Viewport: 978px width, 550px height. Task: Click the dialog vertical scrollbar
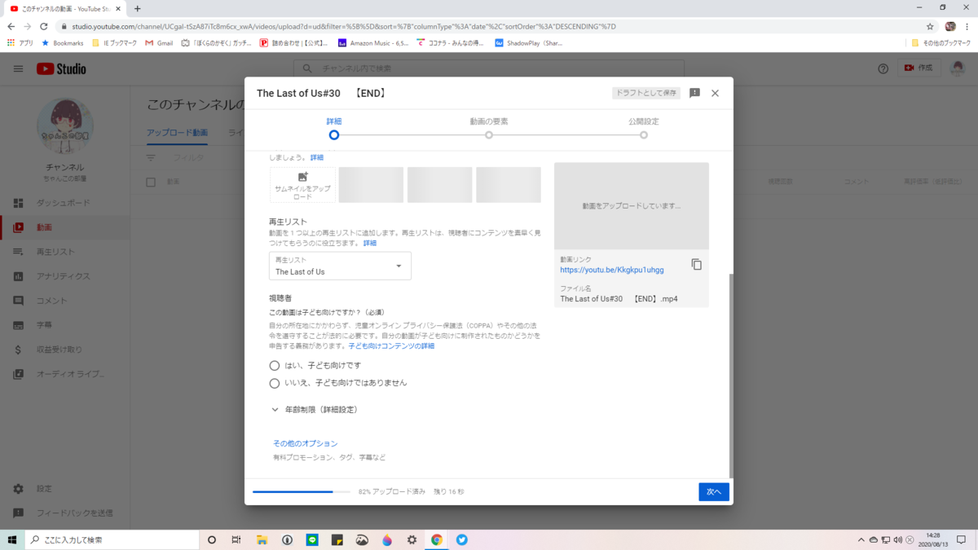pyautogui.click(x=731, y=375)
